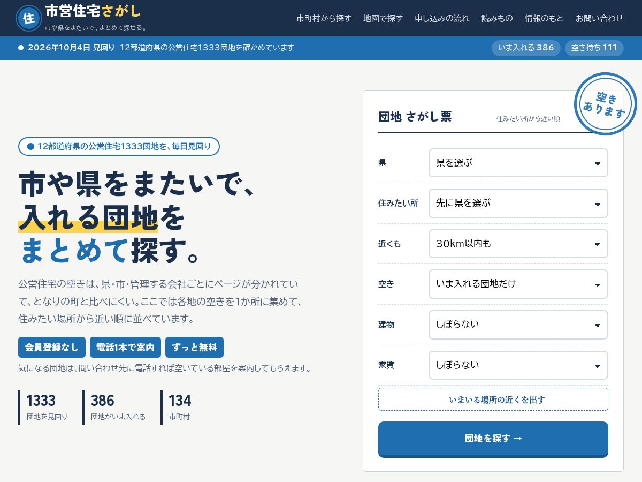Click the 団地を探す → search button

[493, 439]
